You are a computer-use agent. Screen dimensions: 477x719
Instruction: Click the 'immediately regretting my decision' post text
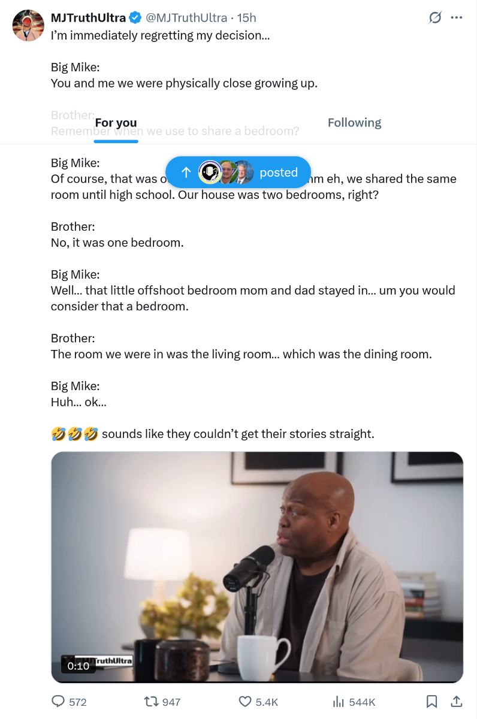click(x=160, y=35)
